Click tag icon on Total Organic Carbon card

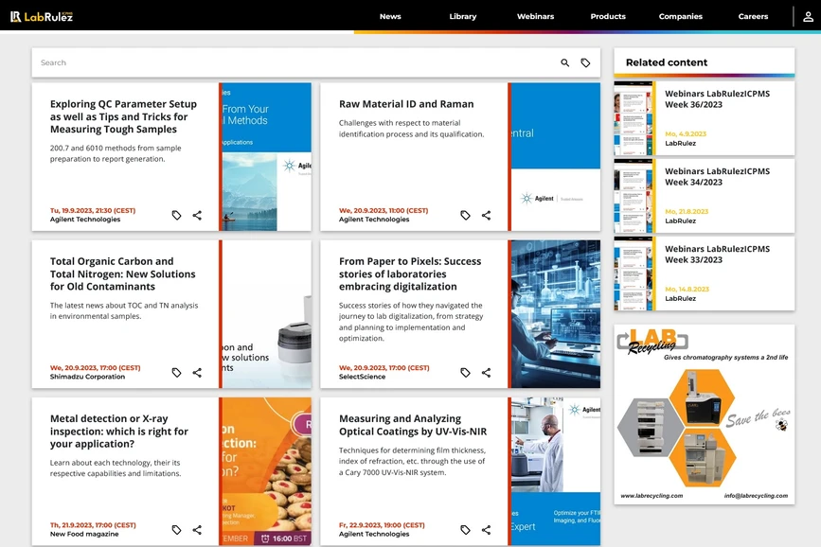point(176,373)
